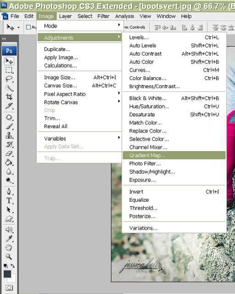This screenshot has width=235, height=294.
Task: Open the Edit menu
Action: [29, 17]
